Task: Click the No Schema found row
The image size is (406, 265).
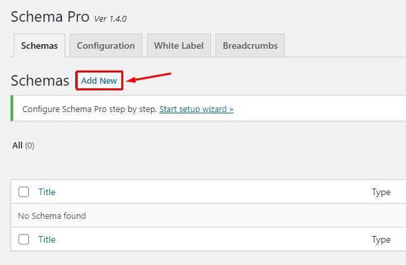Action: 51,216
